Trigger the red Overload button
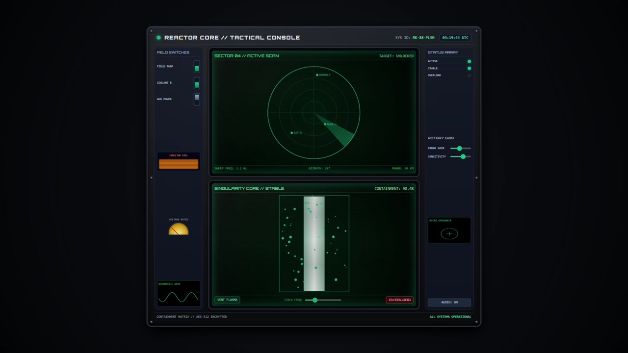The width and height of the screenshot is (628, 353). click(399, 300)
